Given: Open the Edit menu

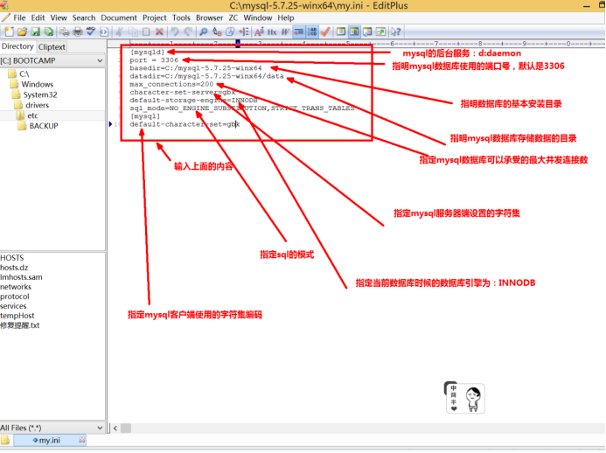Looking at the screenshot, I should (x=38, y=17).
